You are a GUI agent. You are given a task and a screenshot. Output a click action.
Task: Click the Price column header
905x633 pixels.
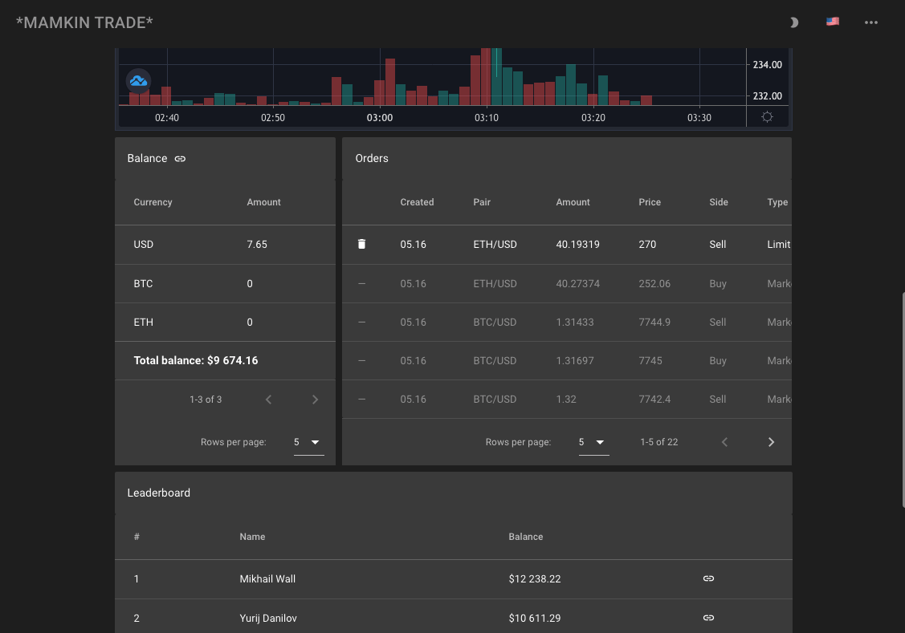pyautogui.click(x=650, y=202)
